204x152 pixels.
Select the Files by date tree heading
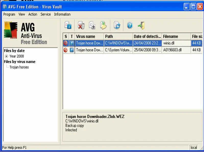click(x=14, y=51)
